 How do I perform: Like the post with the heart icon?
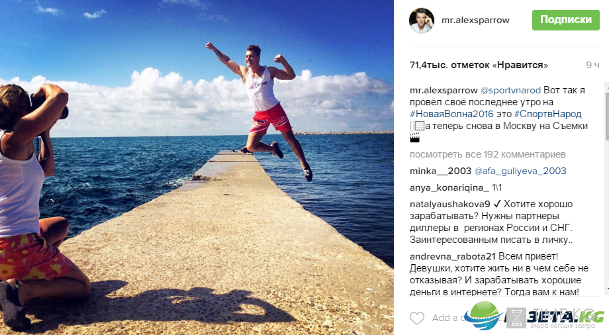[x=417, y=318]
